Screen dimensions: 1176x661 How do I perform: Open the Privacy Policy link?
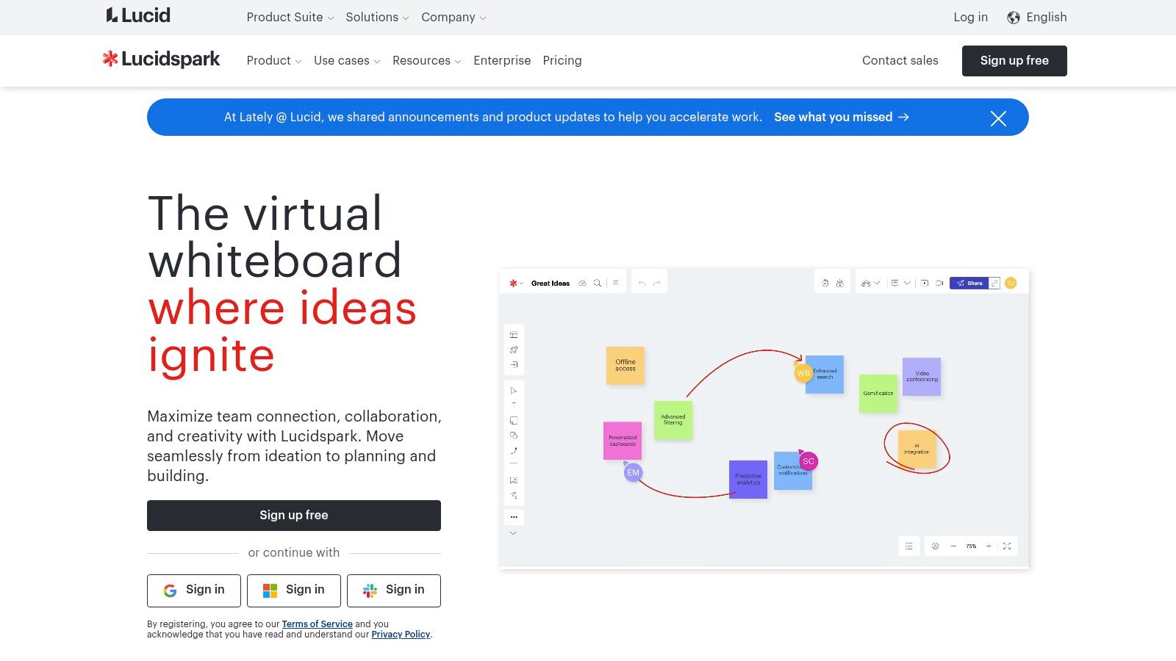pyautogui.click(x=401, y=635)
